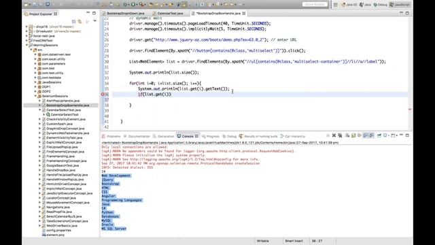Image resolution: width=435 pixels, height=245 pixels.
Task: Open the Declaration tab
Action: coord(163,136)
